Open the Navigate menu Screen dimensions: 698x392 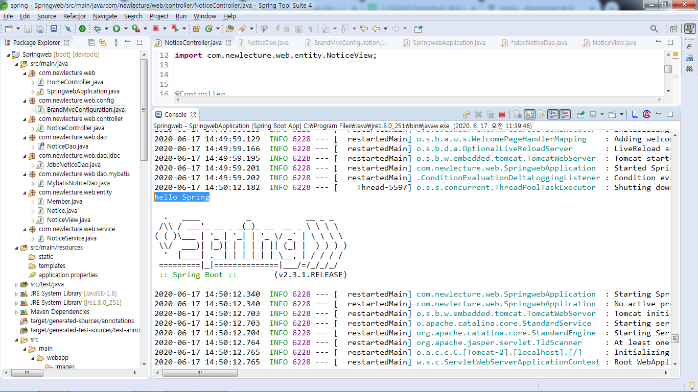105,16
